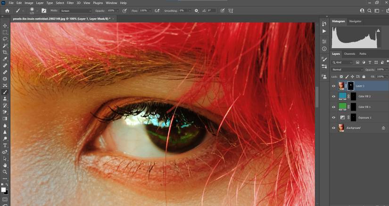Select the Move tool
389x206 pixels.
click(5, 26)
